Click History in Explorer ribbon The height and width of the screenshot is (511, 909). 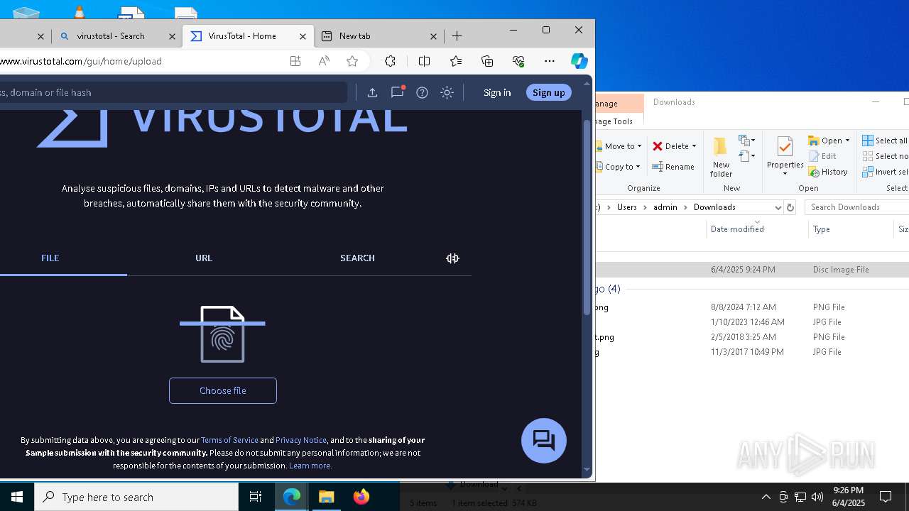(x=828, y=172)
